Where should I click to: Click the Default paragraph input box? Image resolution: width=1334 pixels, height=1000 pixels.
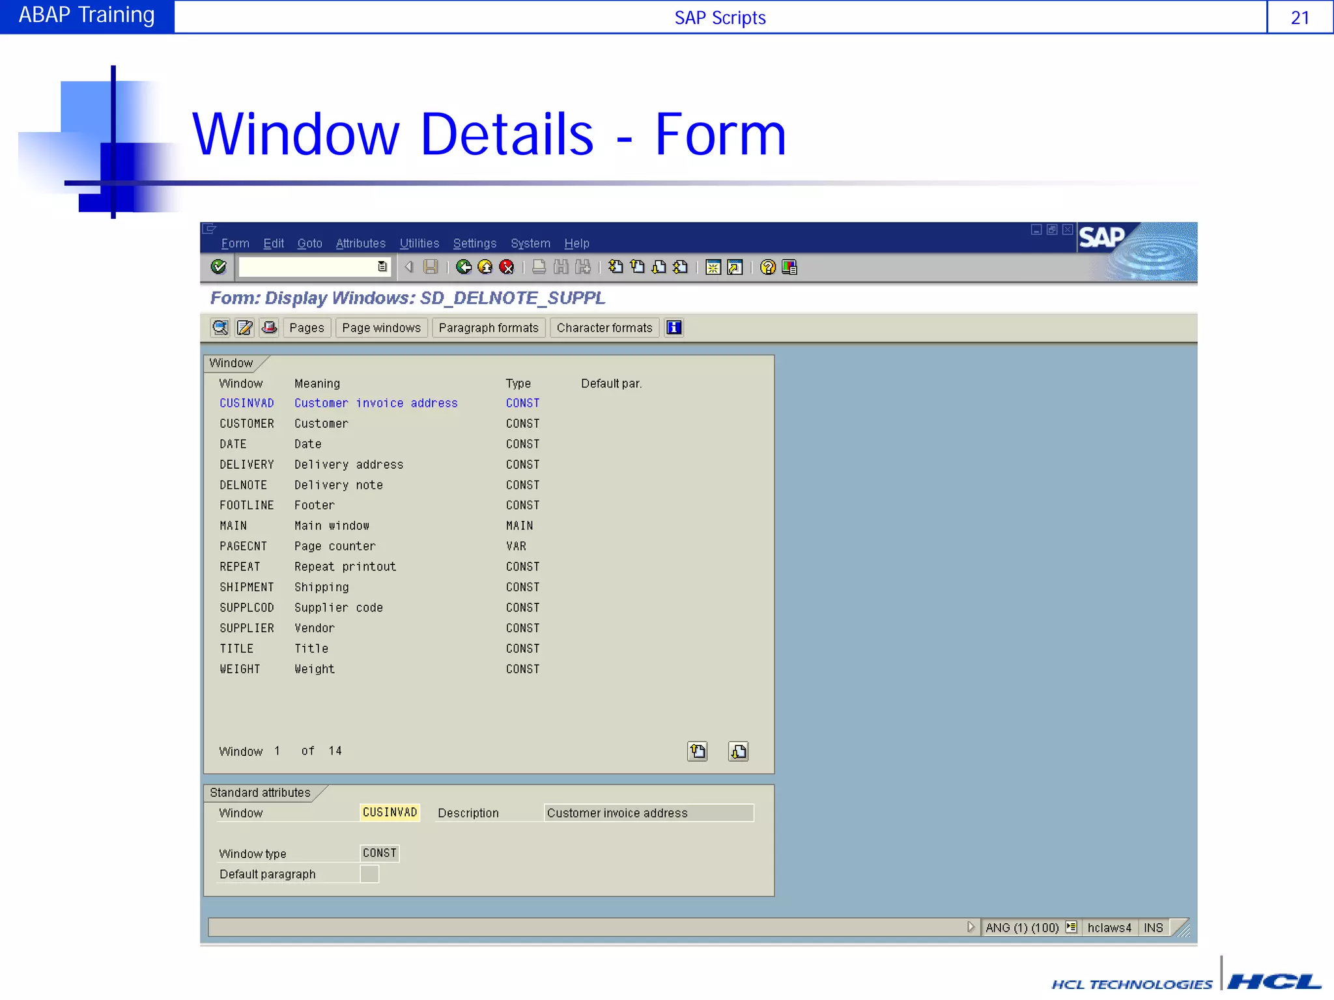click(x=369, y=874)
